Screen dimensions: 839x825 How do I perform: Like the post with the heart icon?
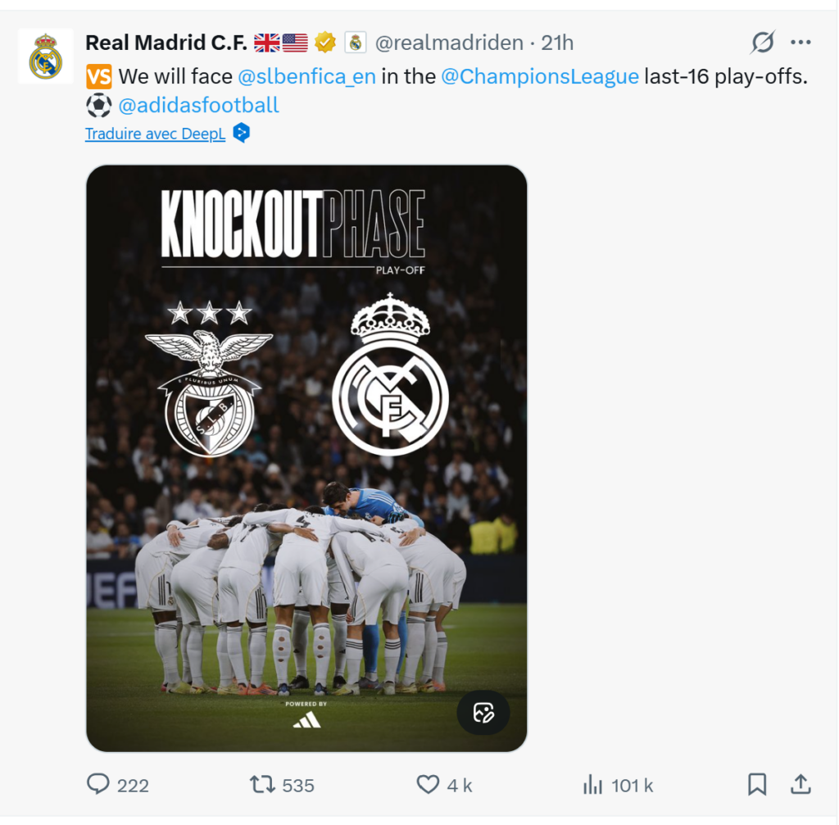pyautogui.click(x=428, y=784)
